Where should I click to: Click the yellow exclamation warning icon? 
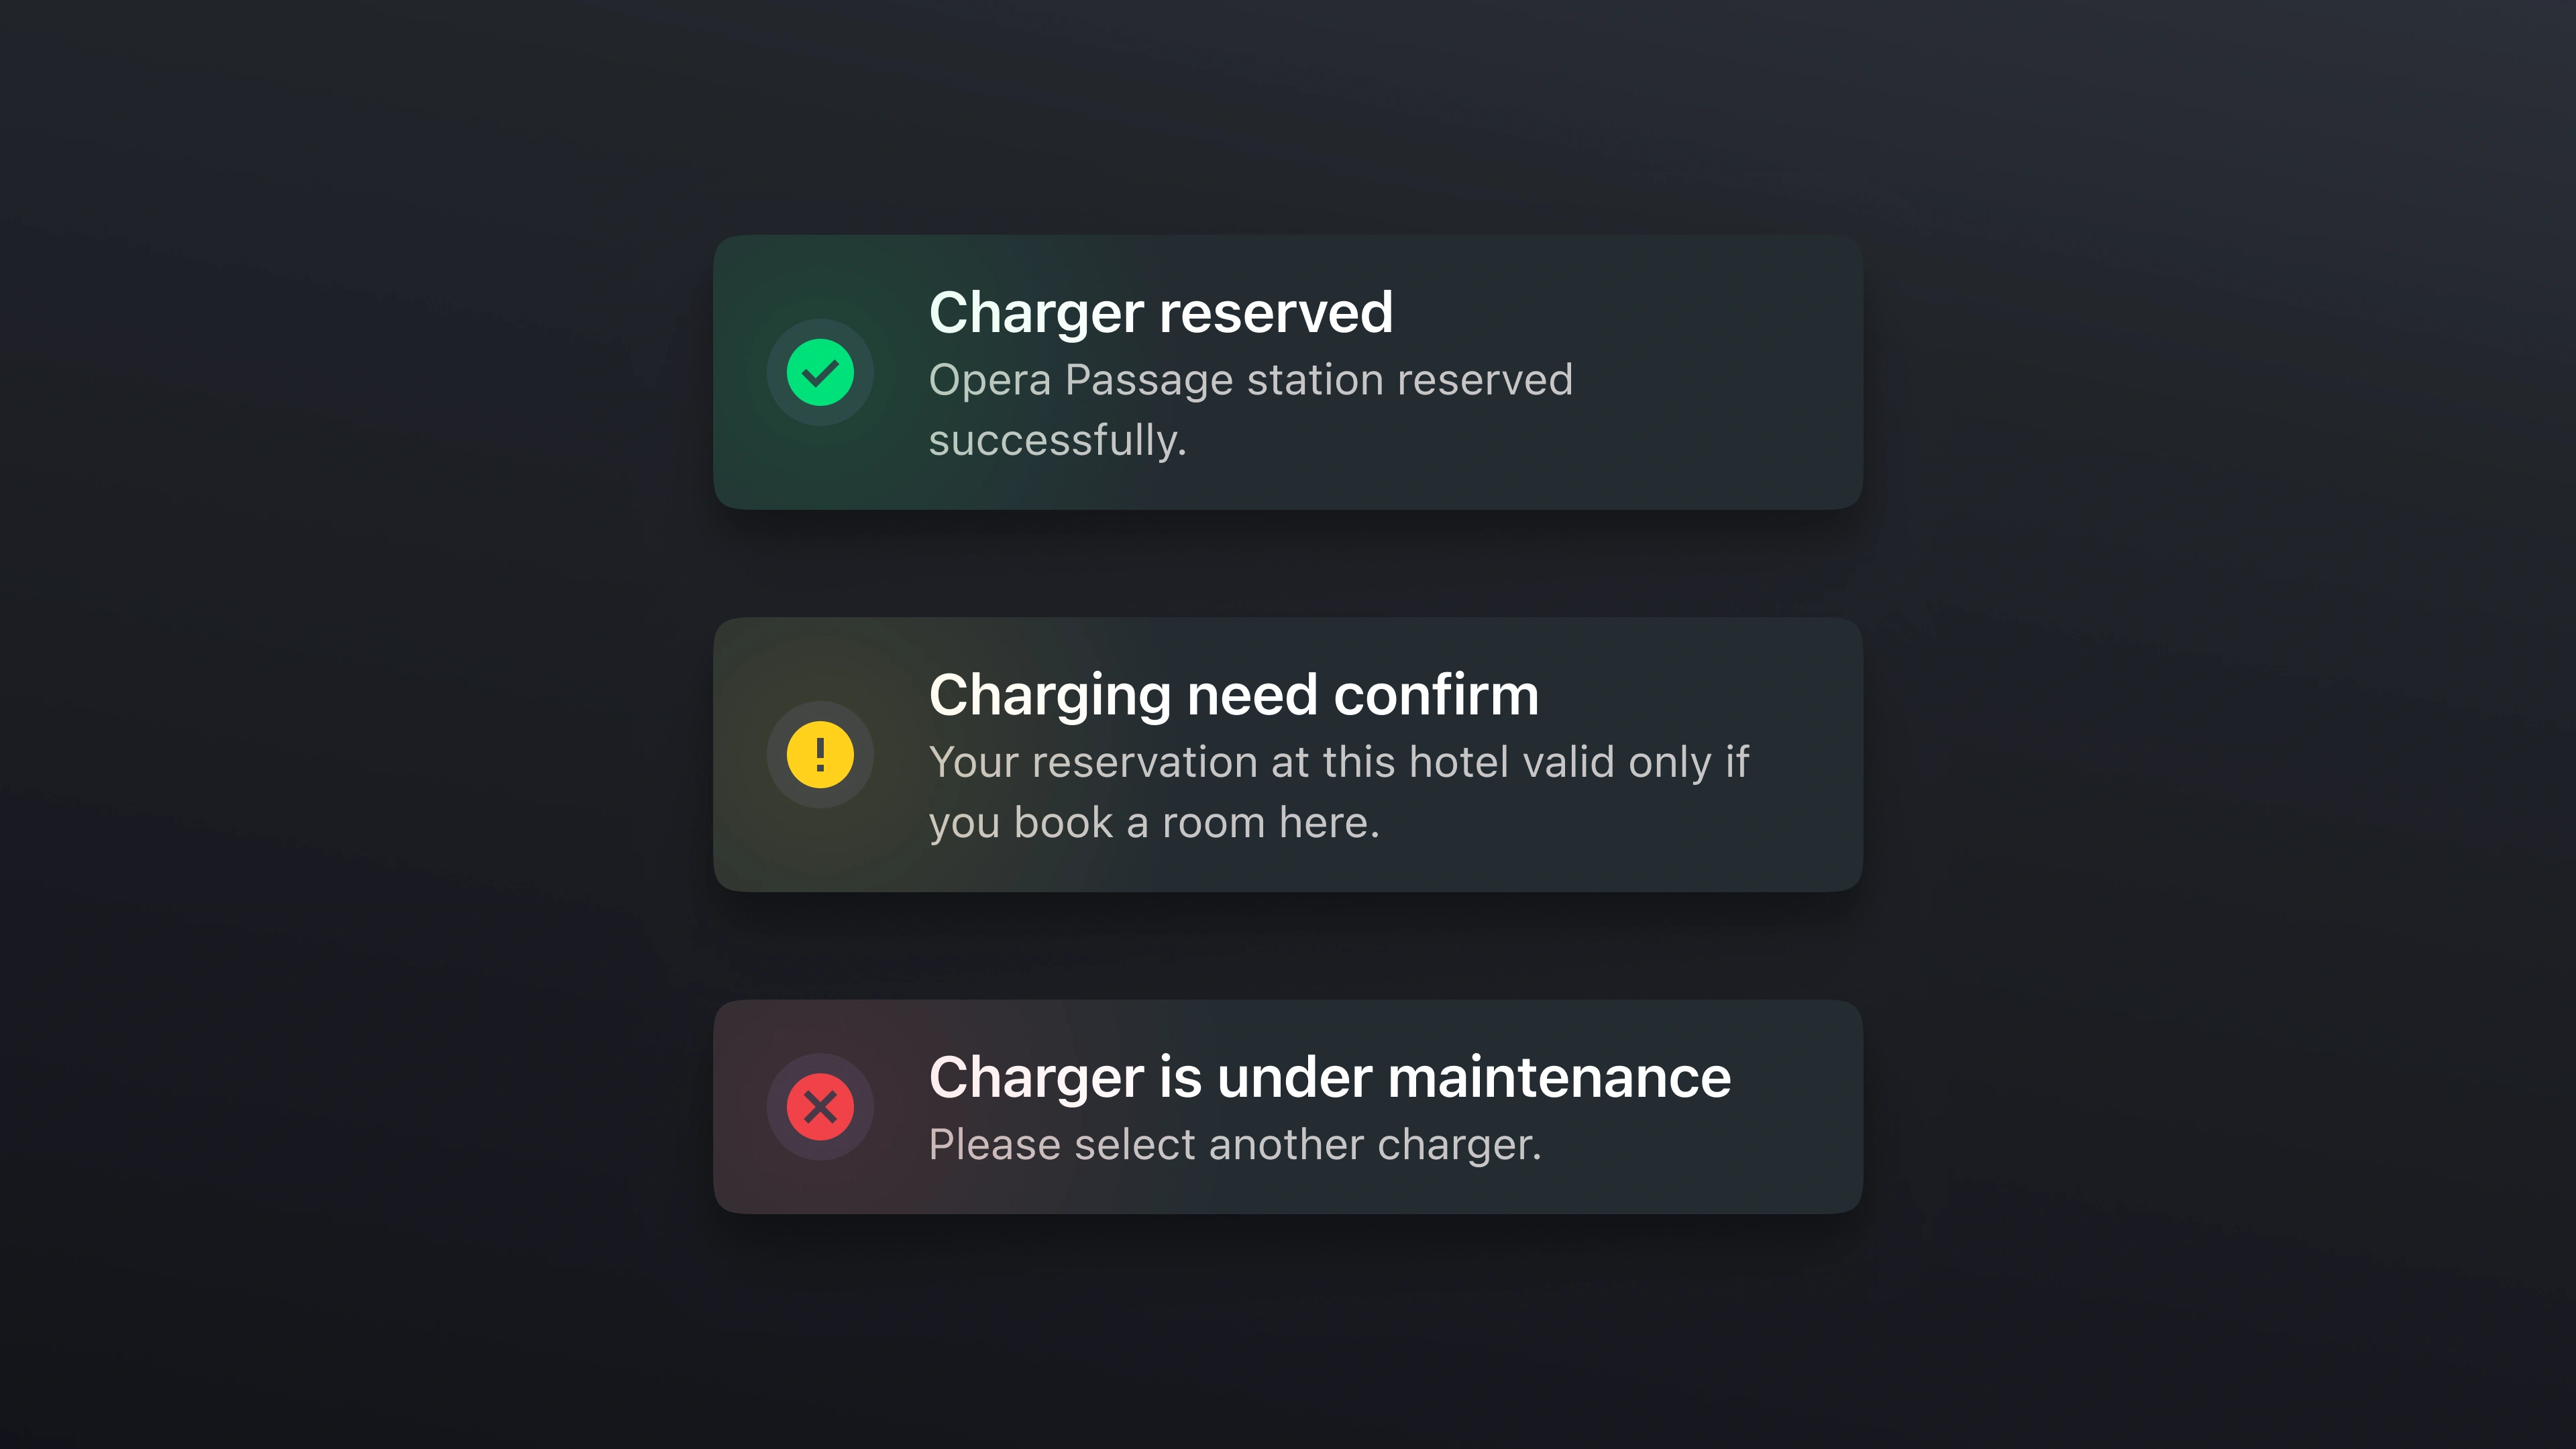coord(820,755)
